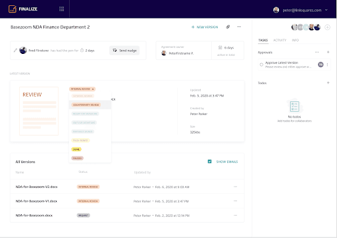Open more options for NDA-for-Basezoom.docx
The image size is (337, 238).
click(236, 215)
